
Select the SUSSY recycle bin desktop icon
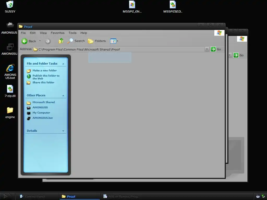[x=10, y=7]
